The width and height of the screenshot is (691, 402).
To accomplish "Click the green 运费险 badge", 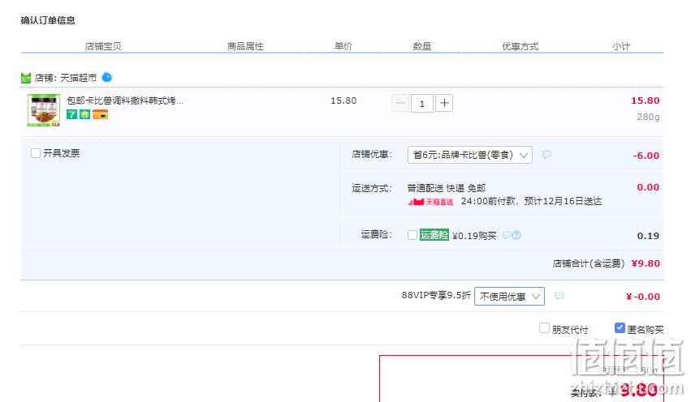I will (x=434, y=235).
